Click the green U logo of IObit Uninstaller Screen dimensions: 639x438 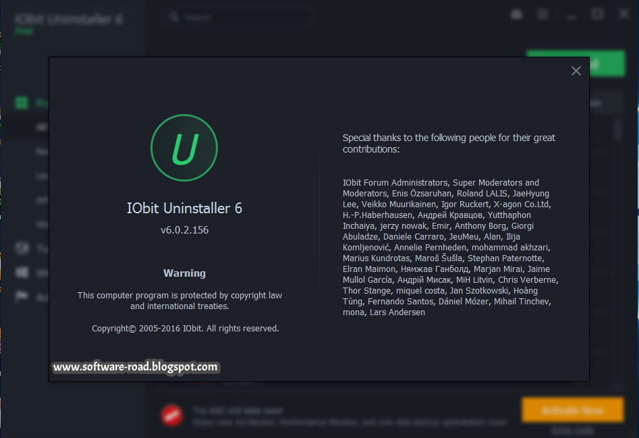[184, 148]
